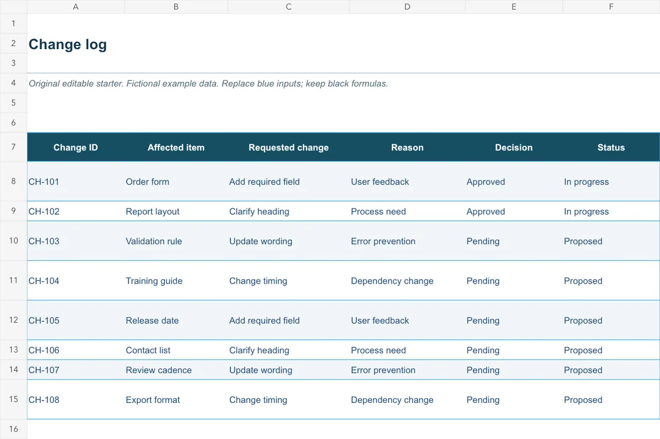Select cell 'Contact list'
The image size is (660, 439).
[x=176, y=350]
